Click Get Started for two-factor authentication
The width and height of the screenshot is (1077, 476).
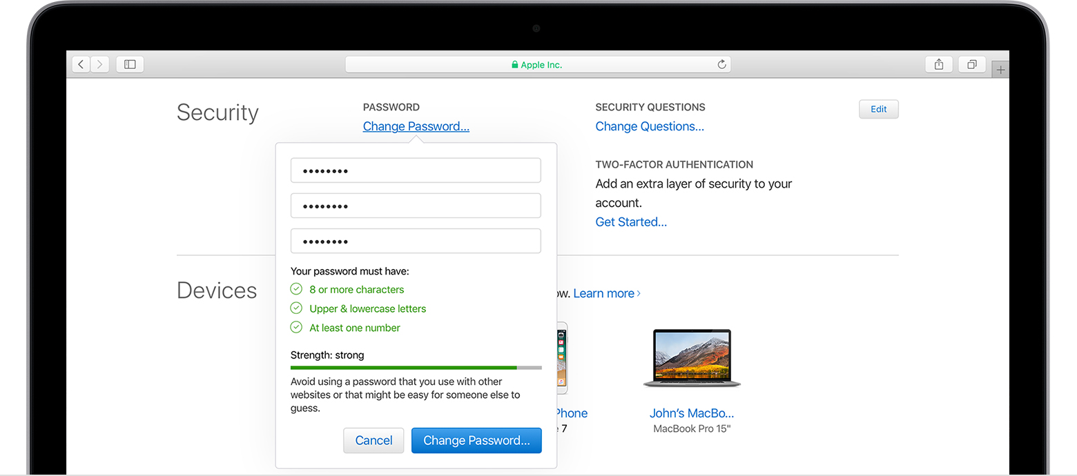[x=630, y=221]
